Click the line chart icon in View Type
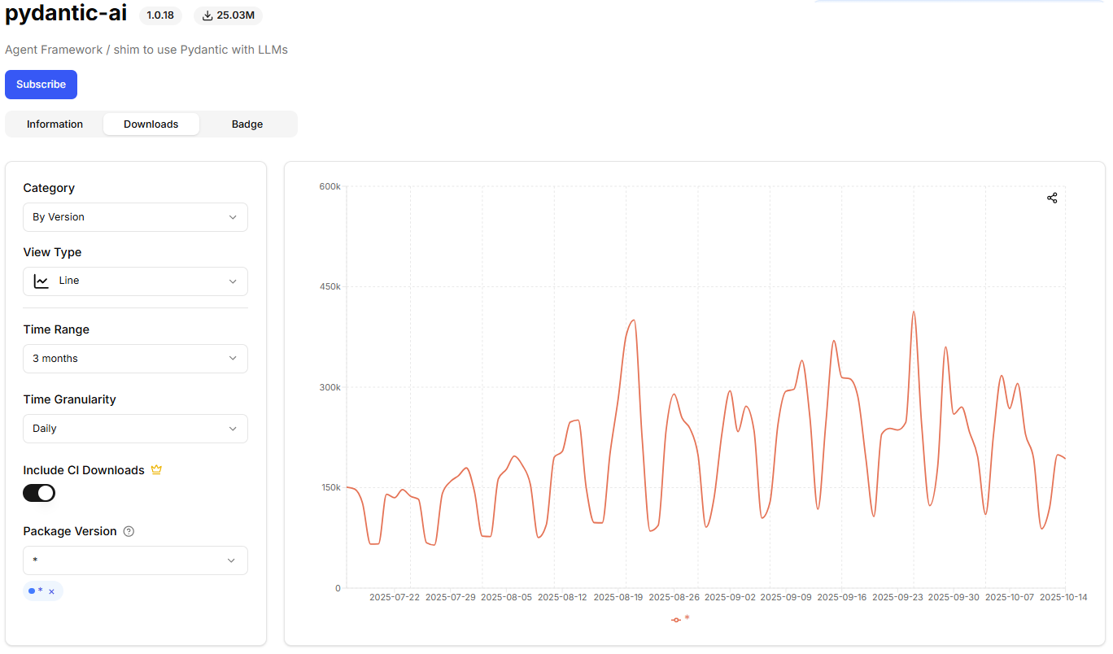 [41, 281]
